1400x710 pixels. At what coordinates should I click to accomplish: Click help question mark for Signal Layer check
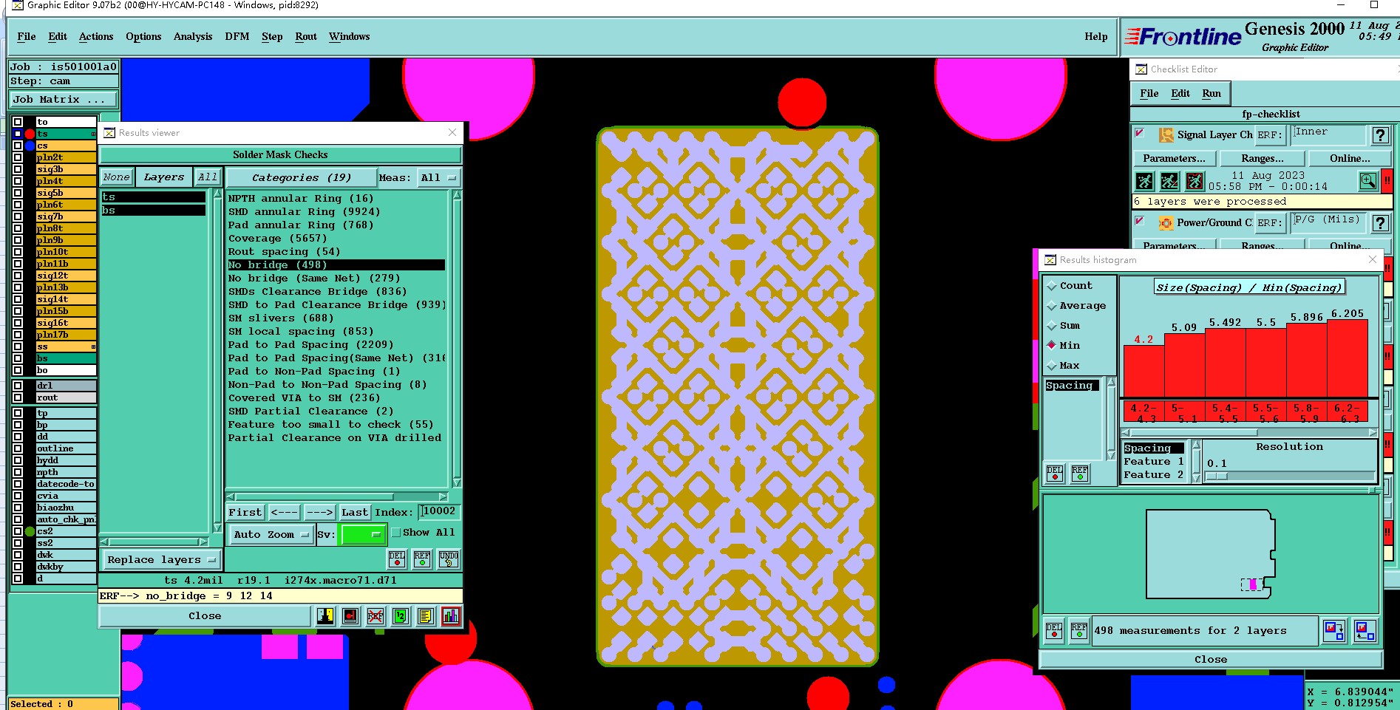[x=1380, y=135]
